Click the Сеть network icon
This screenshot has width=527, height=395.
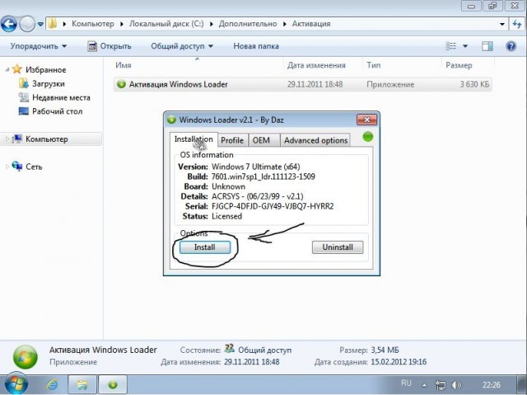(x=17, y=166)
